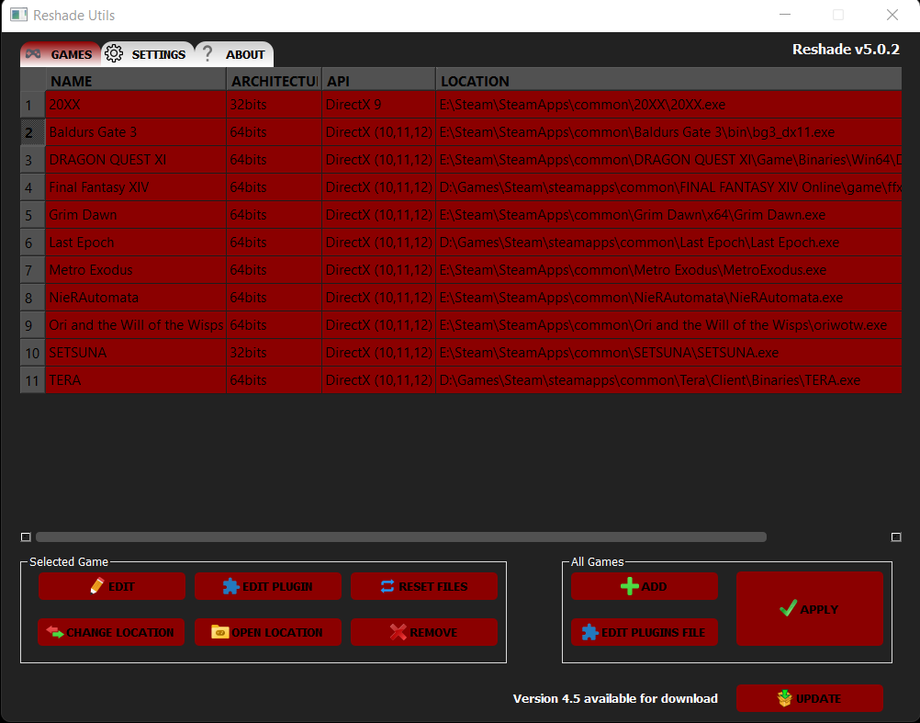Click the green plus icon on Add
This screenshot has height=723, width=920.
pyautogui.click(x=630, y=586)
